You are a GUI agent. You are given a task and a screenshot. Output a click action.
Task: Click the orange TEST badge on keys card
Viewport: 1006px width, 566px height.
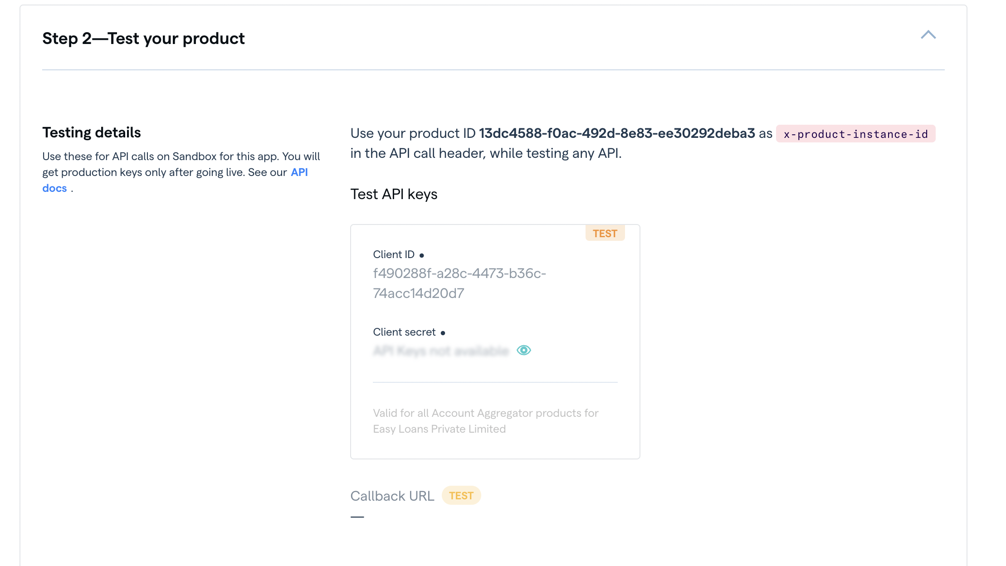coord(605,233)
